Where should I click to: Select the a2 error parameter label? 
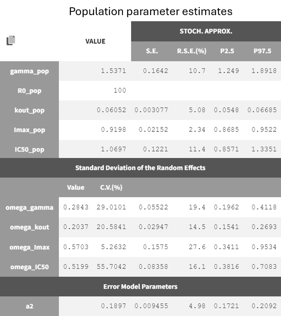pyautogui.click(x=29, y=306)
